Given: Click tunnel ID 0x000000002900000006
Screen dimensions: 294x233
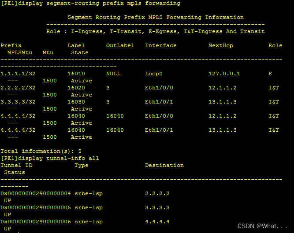Looking at the screenshot, I should pos(36,222).
